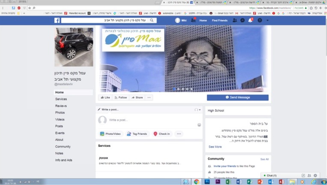Open the page profile picture of the car

pos(74,47)
